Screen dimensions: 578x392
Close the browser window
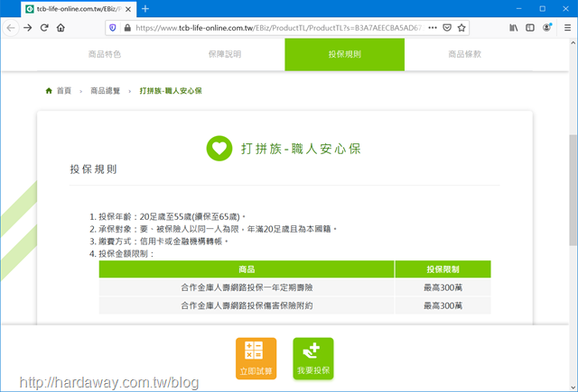tap(566, 8)
